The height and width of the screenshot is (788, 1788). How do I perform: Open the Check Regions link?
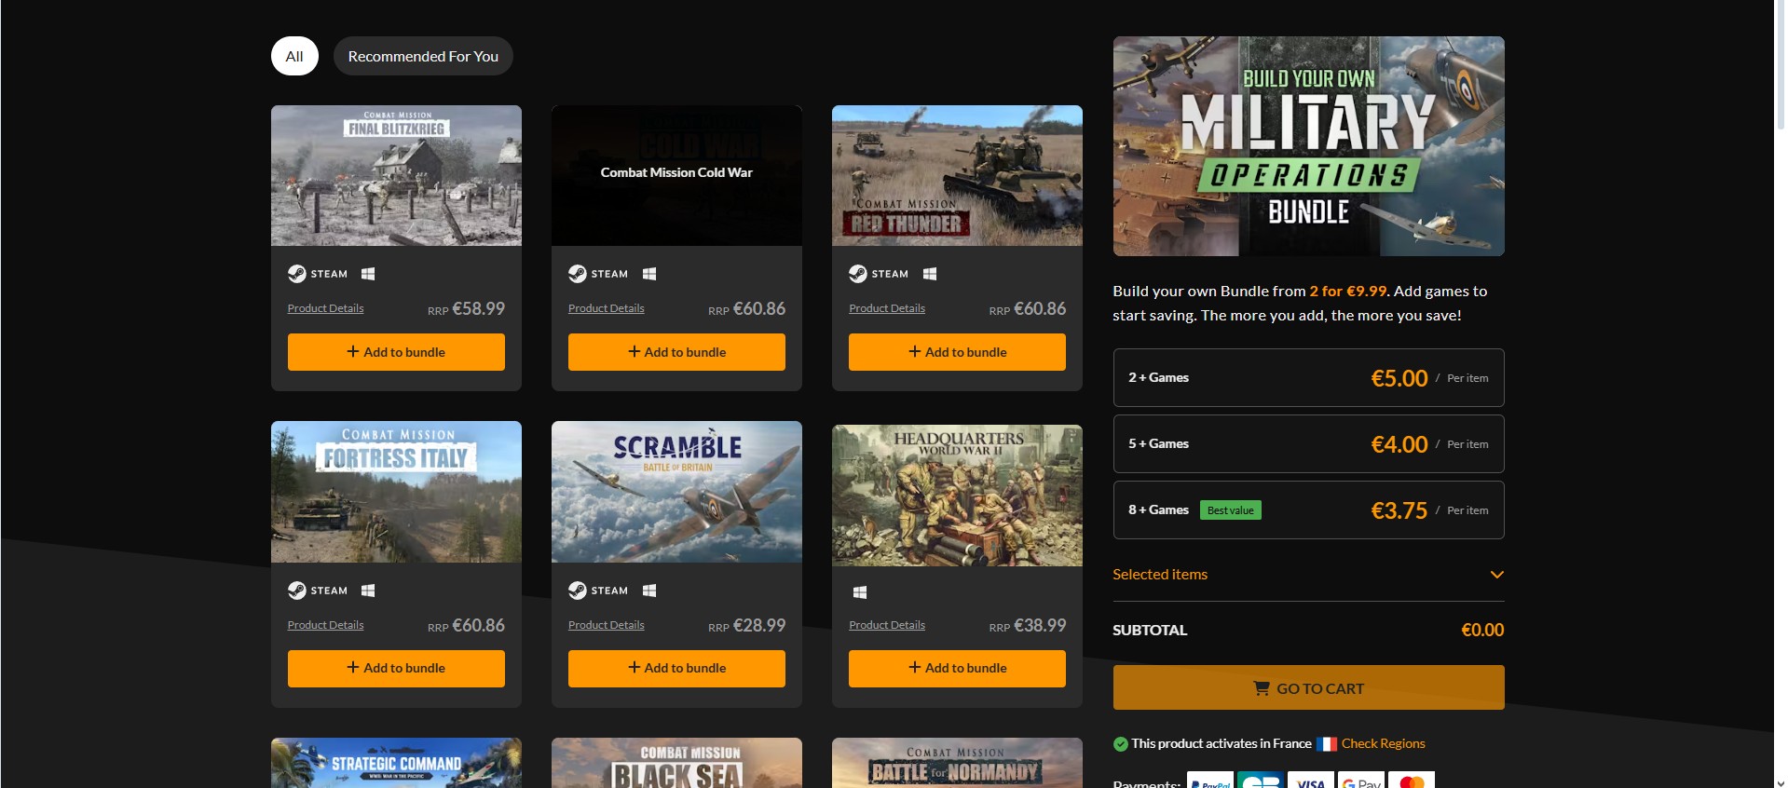(x=1383, y=743)
